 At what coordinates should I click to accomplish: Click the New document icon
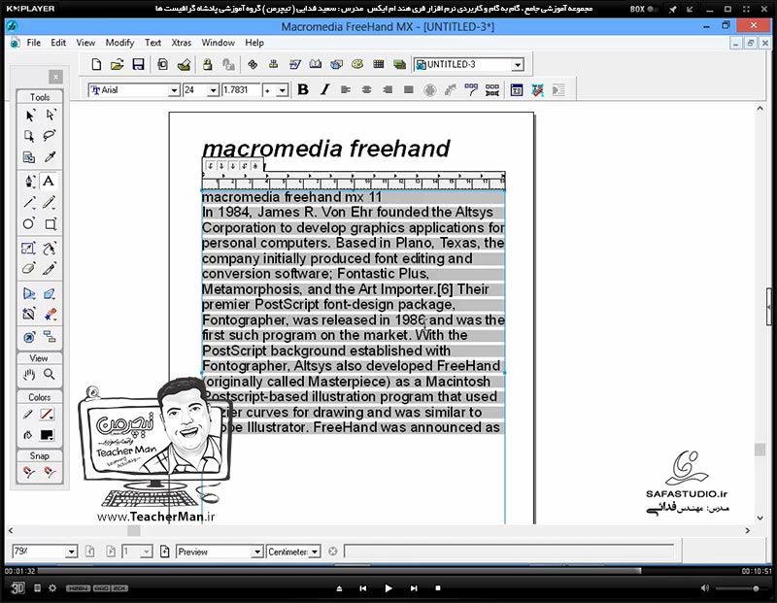coord(96,64)
